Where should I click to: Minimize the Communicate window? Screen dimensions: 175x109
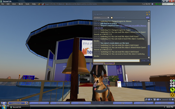click(147, 12)
